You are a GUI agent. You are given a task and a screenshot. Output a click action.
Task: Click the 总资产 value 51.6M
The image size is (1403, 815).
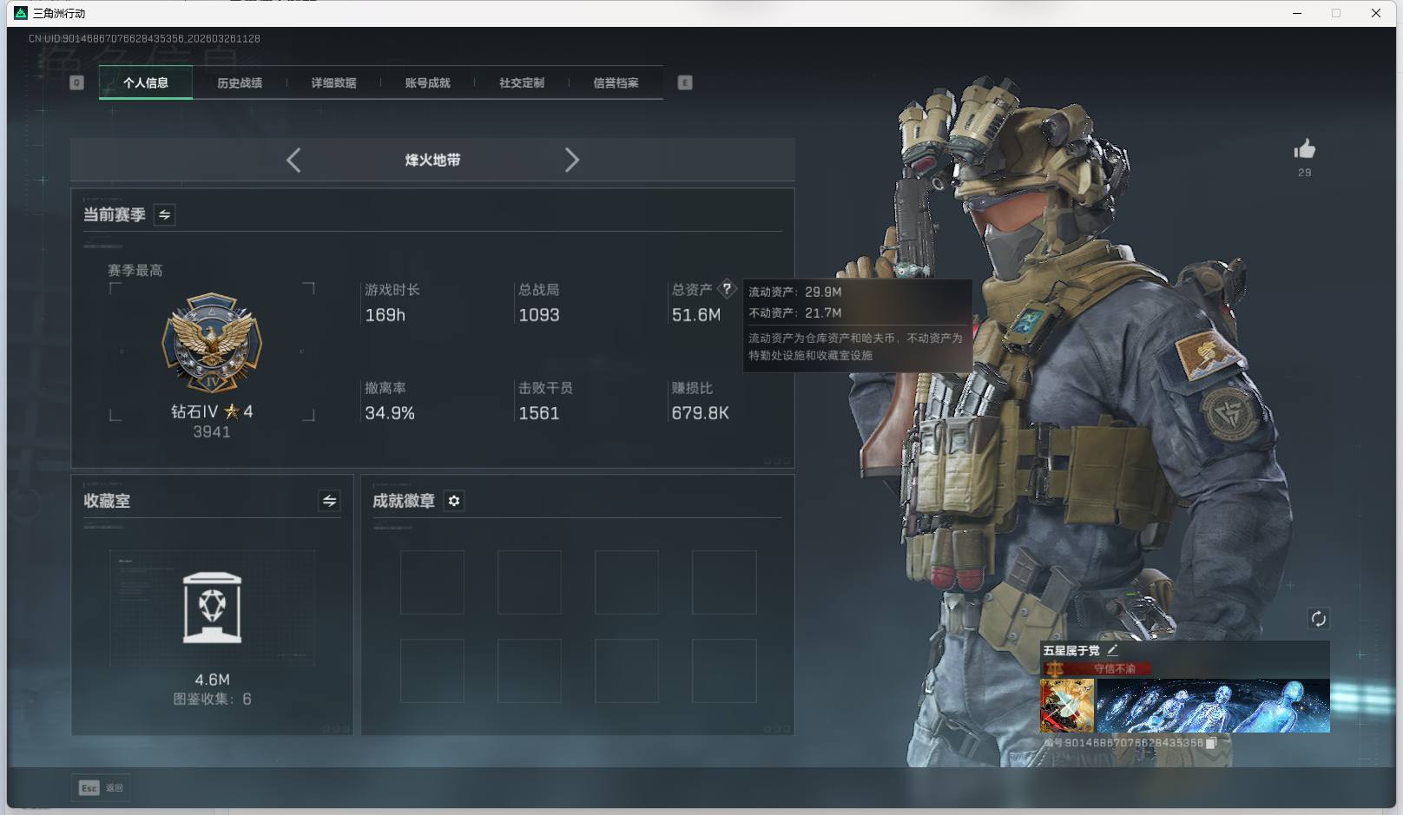tap(696, 315)
